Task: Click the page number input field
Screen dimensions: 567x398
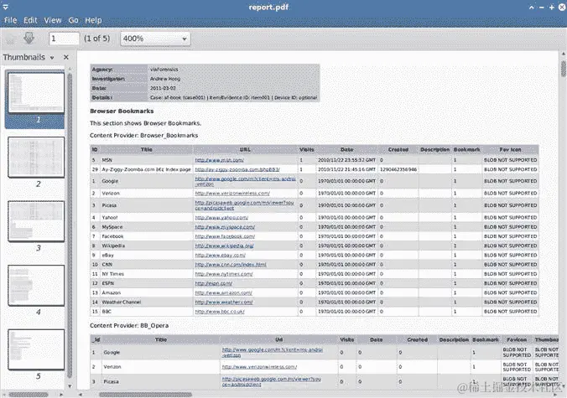Action: click(x=64, y=39)
